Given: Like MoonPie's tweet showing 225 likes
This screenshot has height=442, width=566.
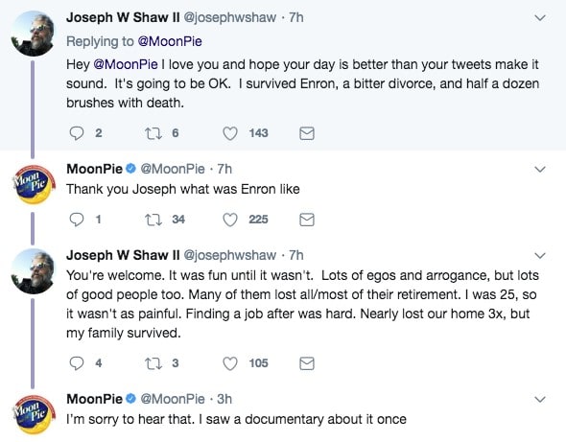Looking at the screenshot, I should pos(230,220).
